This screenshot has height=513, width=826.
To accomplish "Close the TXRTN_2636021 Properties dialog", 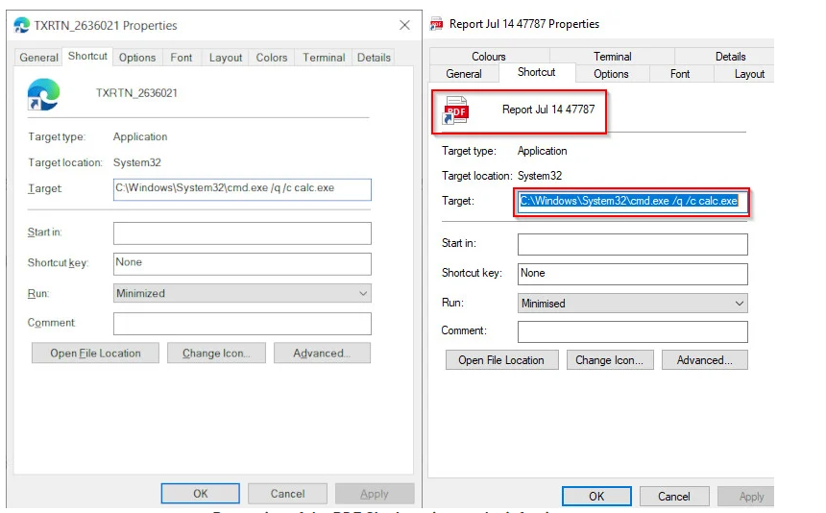I will 404,26.
